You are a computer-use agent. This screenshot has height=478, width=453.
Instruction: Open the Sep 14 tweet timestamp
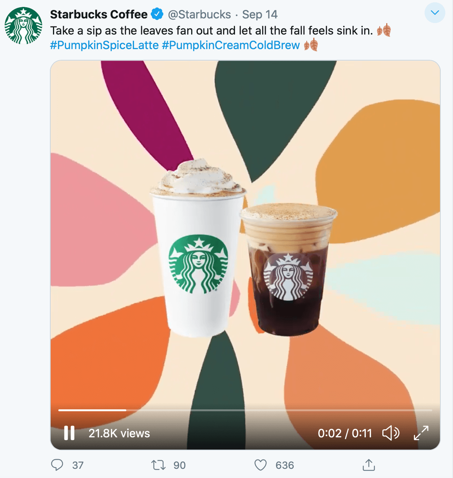260,15
